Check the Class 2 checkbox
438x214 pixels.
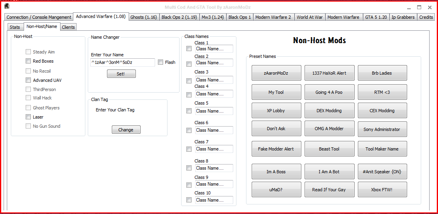tap(189, 64)
